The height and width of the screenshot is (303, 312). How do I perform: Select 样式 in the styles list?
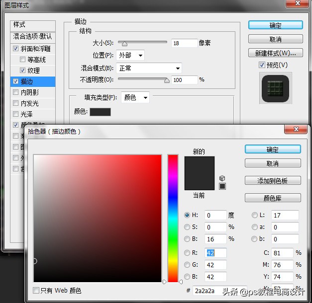(x=33, y=25)
